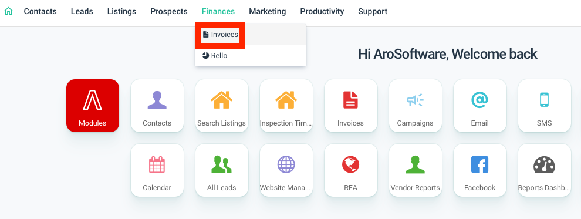Screen dimensions: 581x219
Task: Open the Facebook tile
Action: [480, 170]
